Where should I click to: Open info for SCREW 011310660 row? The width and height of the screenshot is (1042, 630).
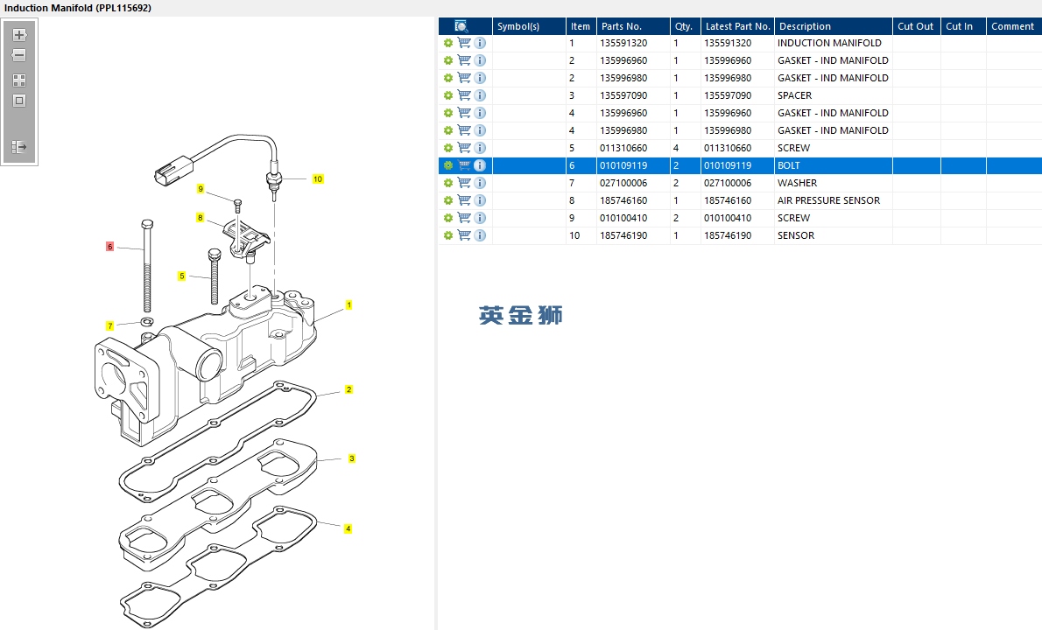[x=480, y=148]
